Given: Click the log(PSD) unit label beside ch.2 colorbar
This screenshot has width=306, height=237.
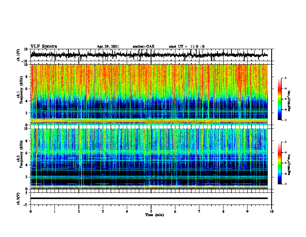Looking at the screenshot, I should tap(289, 165).
